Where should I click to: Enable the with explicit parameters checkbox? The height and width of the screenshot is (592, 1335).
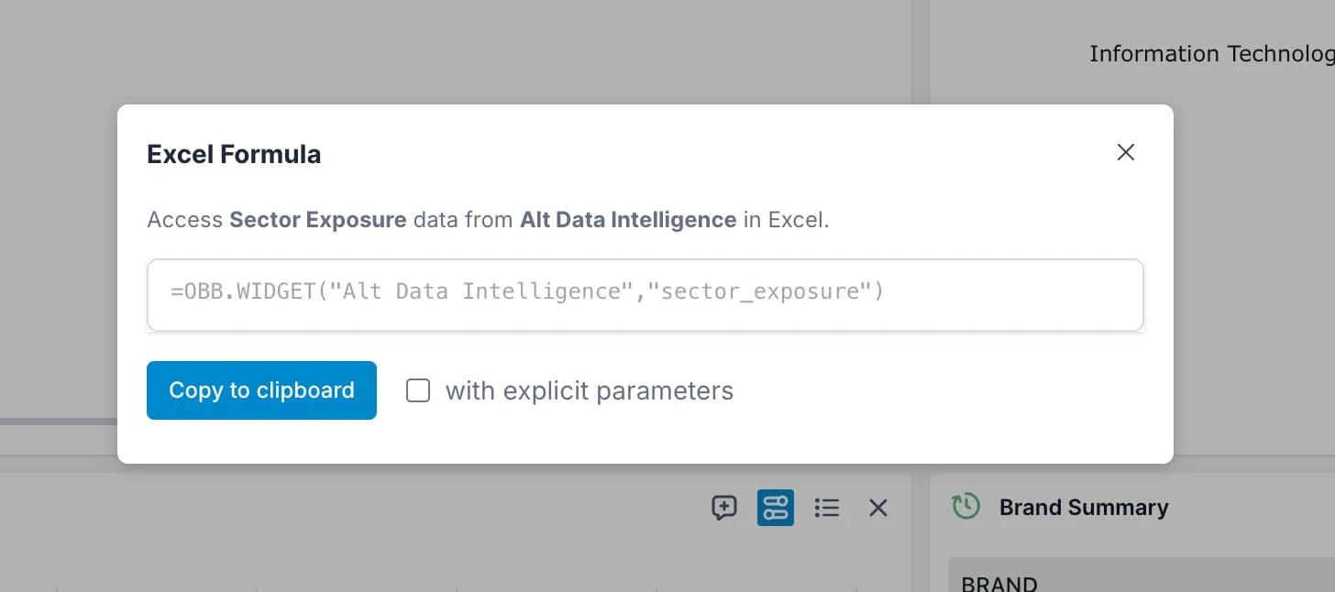pyautogui.click(x=418, y=390)
